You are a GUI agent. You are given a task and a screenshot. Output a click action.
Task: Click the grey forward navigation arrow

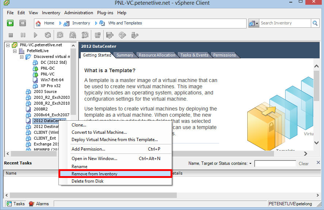[x=23, y=23]
